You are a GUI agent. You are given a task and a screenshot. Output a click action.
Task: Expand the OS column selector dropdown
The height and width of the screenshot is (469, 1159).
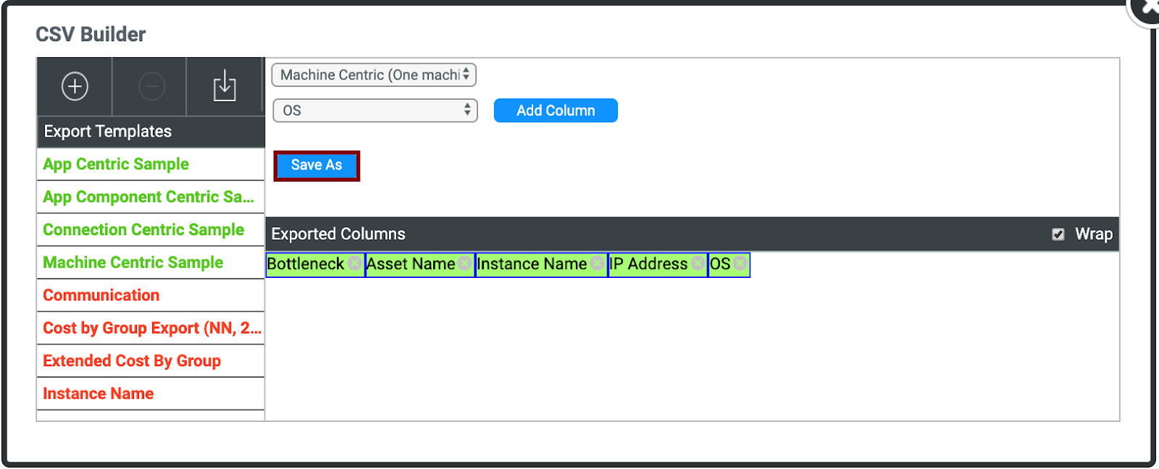(375, 111)
